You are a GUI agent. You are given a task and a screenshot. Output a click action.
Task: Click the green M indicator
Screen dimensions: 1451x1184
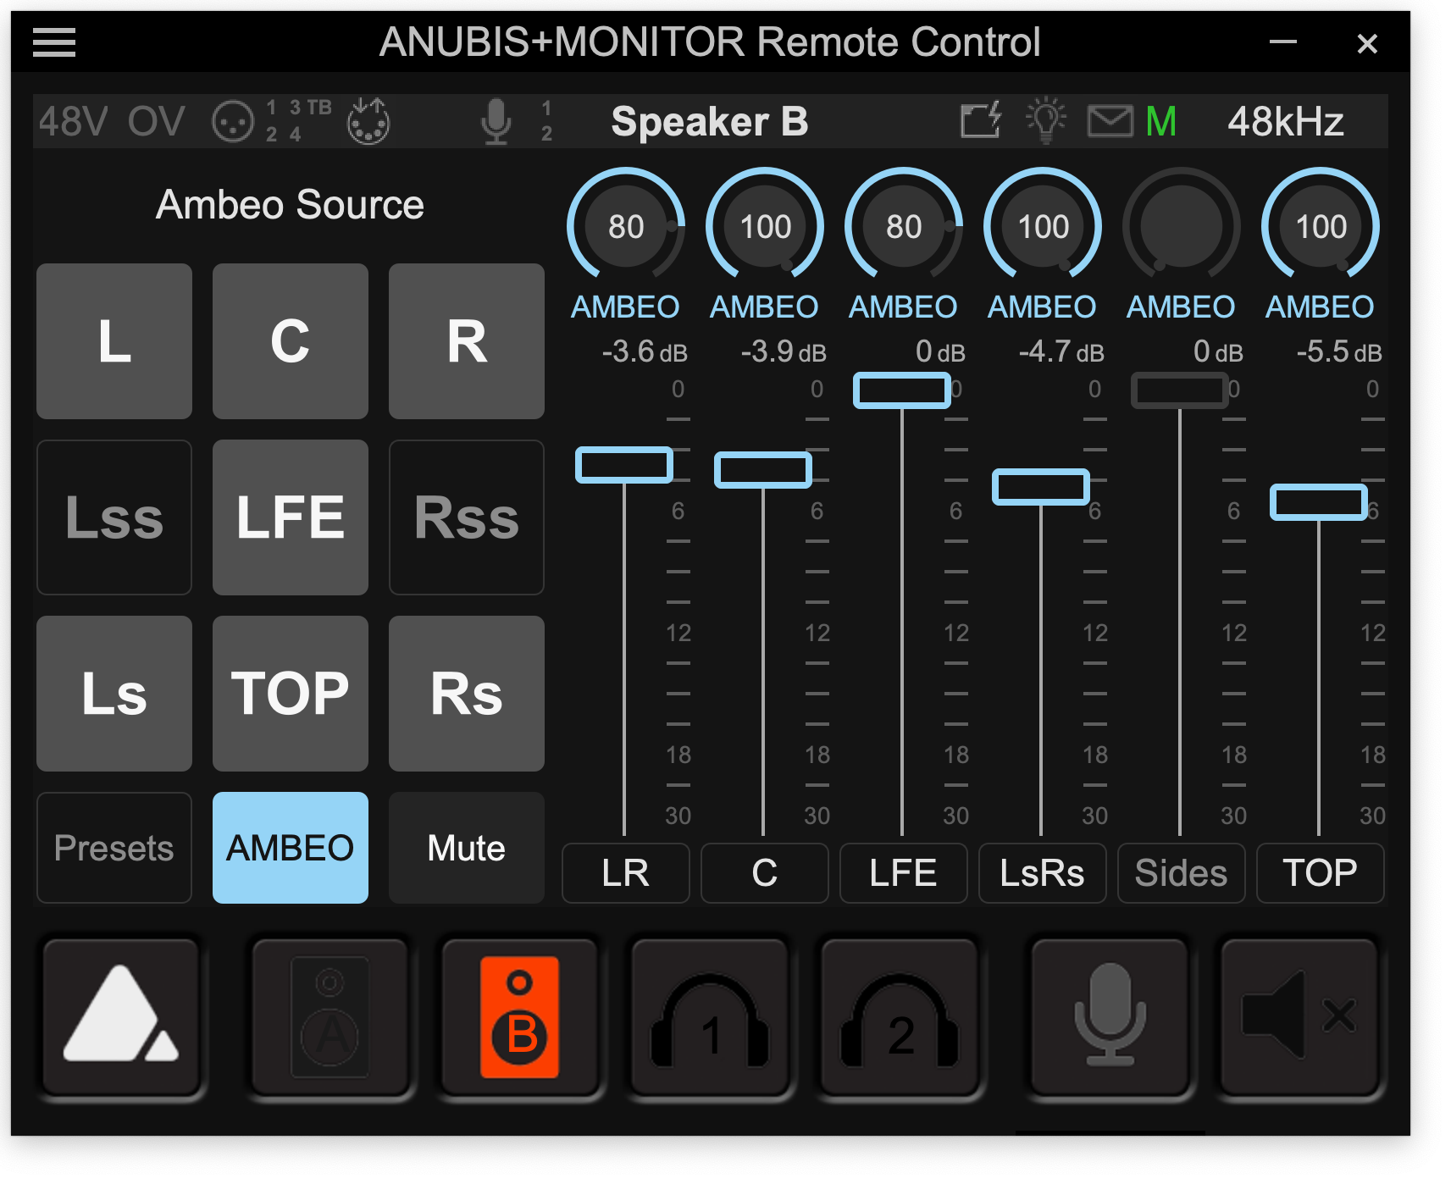point(1160,122)
